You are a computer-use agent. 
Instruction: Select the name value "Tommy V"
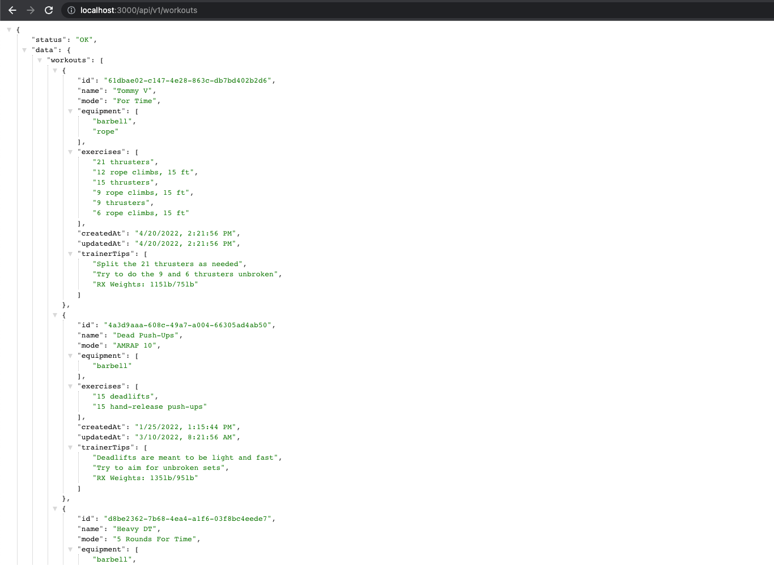pos(133,91)
